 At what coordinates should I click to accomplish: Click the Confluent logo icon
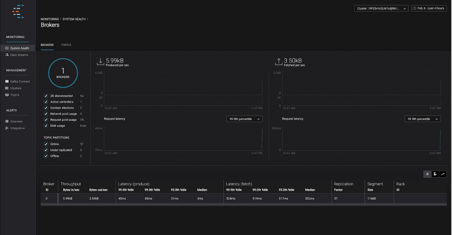pos(18,11)
